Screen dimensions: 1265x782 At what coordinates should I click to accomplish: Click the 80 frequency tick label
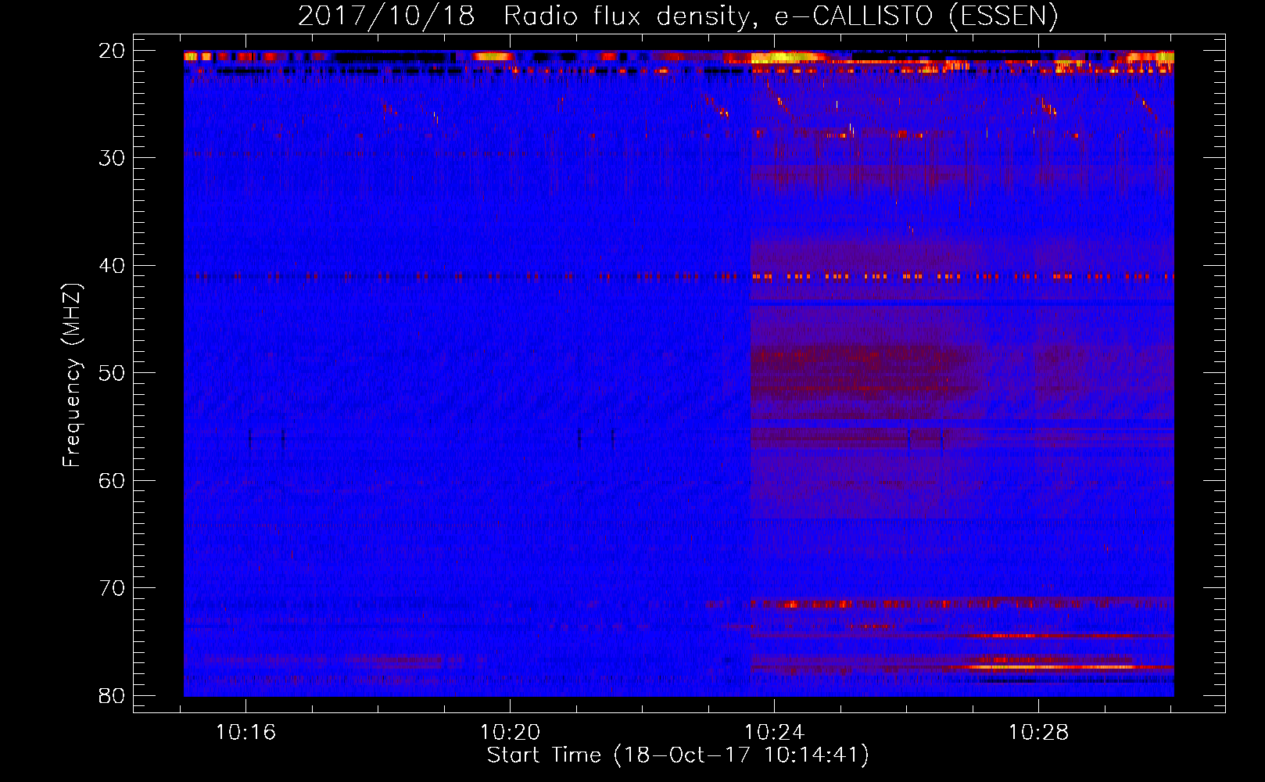pyautogui.click(x=113, y=695)
